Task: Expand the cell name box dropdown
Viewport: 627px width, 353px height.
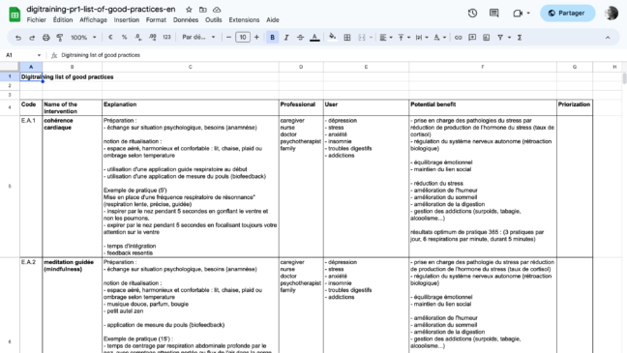Action: point(39,55)
